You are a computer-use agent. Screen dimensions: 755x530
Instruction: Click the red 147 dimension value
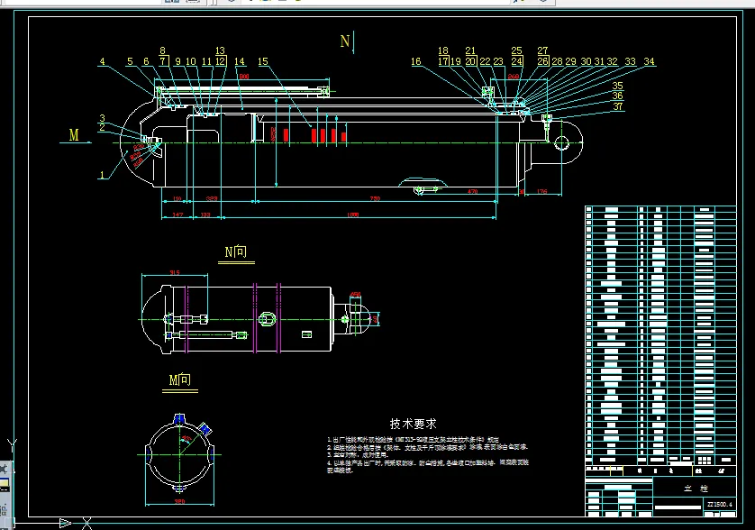177,215
